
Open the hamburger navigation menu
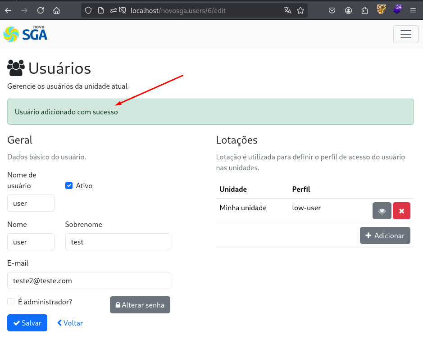click(x=405, y=34)
